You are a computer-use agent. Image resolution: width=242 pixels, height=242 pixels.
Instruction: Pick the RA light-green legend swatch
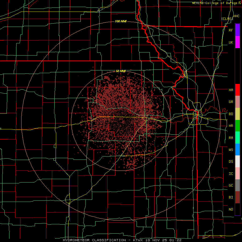[237, 138]
